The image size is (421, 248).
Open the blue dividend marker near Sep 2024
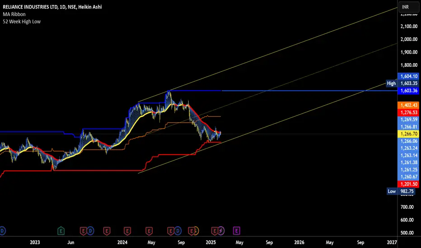pos(178,230)
